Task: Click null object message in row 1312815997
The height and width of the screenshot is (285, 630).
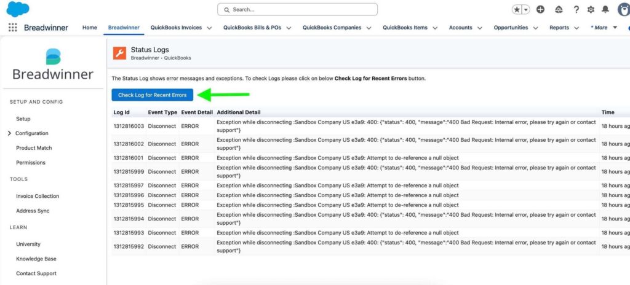Action: pyautogui.click(x=338, y=185)
